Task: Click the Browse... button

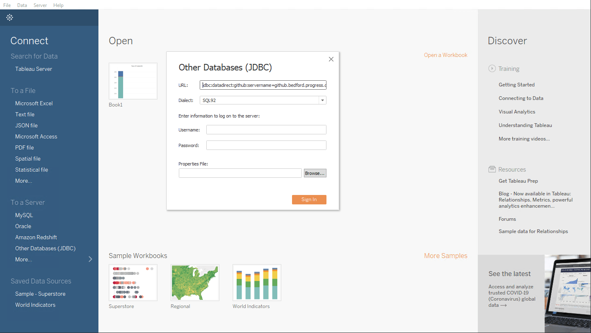Action: tap(315, 173)
